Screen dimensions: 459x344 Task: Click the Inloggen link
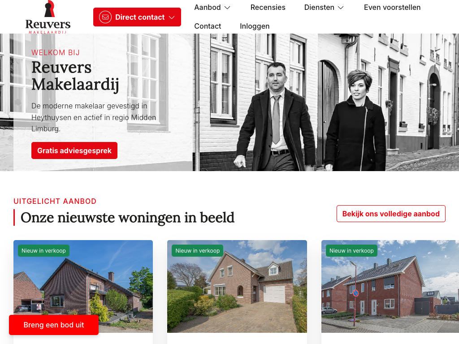pos(255,26)
